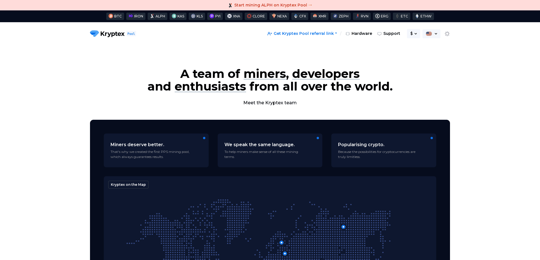Open the Start mining ALPH banner link
The image size is (540, 260).
pyautogui.click(x=270, y=5)
